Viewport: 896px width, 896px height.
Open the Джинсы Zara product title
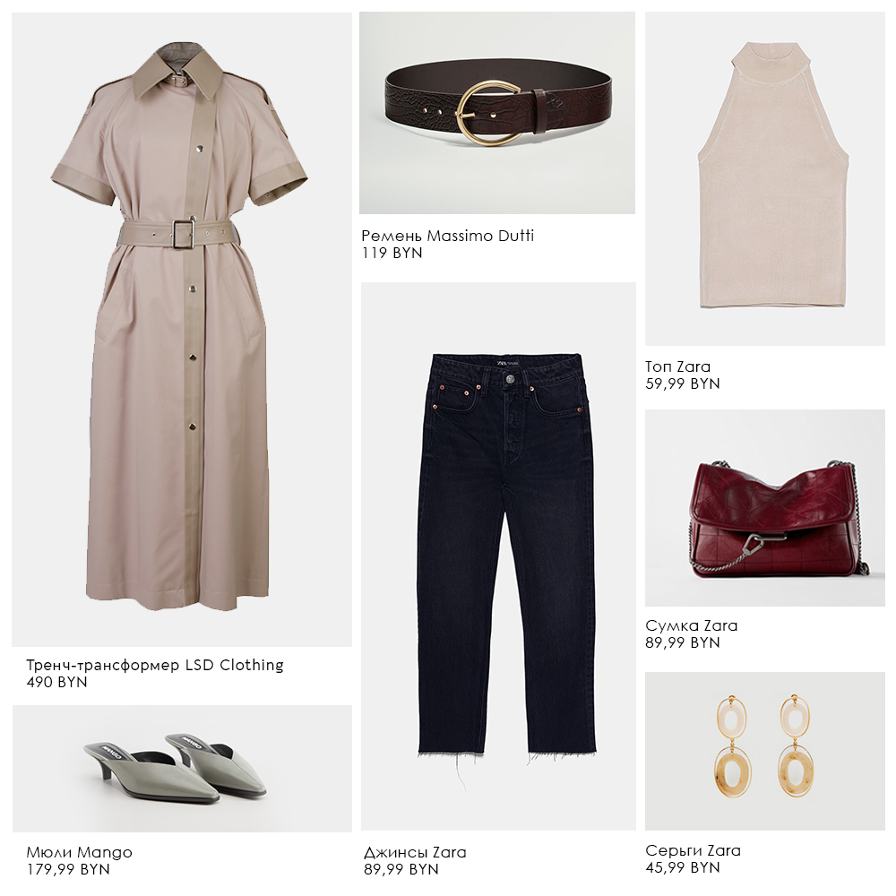(415, 853)
